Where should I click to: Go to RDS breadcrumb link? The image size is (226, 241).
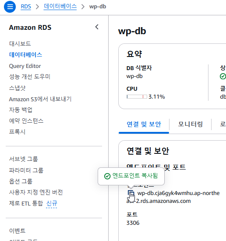(26, 7)
